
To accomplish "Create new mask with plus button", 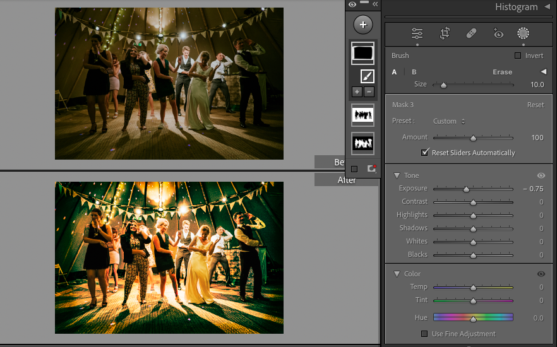I will pos(362,25).
